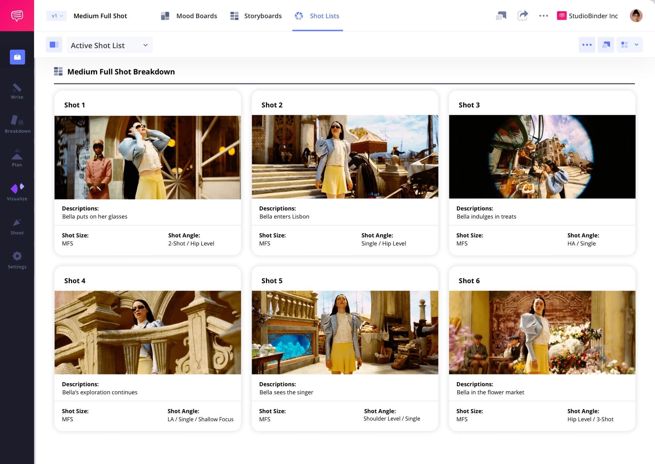This screenshot has height=464, width=655.
Task: Switch to the Storyboards tab
Action: [256, 16]
